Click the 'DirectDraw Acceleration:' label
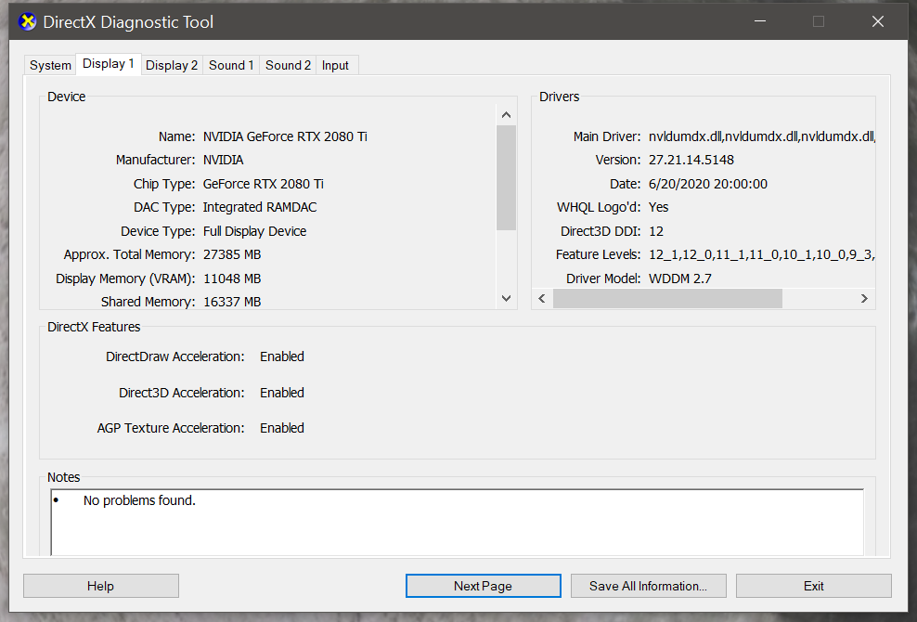This screenshot has height=622, width=917. coord(174,356)
